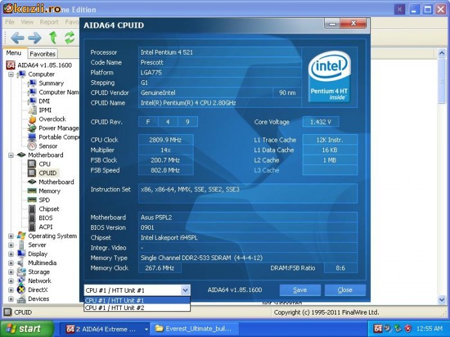450x337 pixels.
Task: Select CPU #1 / HTT Unit #1 option
Action: 137,300
